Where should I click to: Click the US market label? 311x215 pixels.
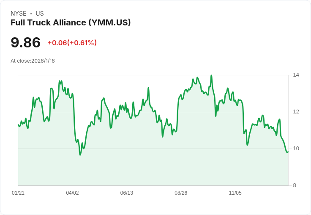40,14
